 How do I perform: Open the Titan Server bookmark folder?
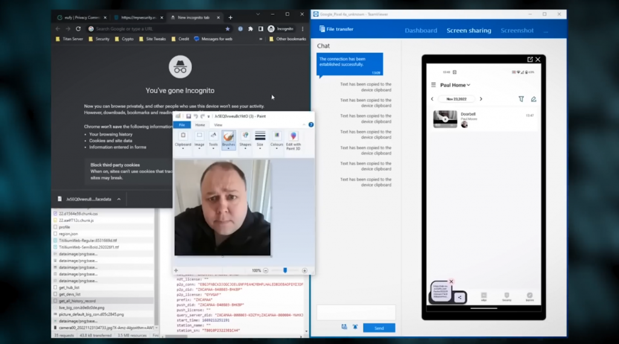70,39
